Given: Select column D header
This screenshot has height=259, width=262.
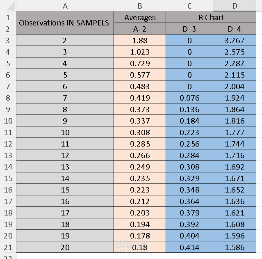Looking at the screenshot, I should coord(235,6).
